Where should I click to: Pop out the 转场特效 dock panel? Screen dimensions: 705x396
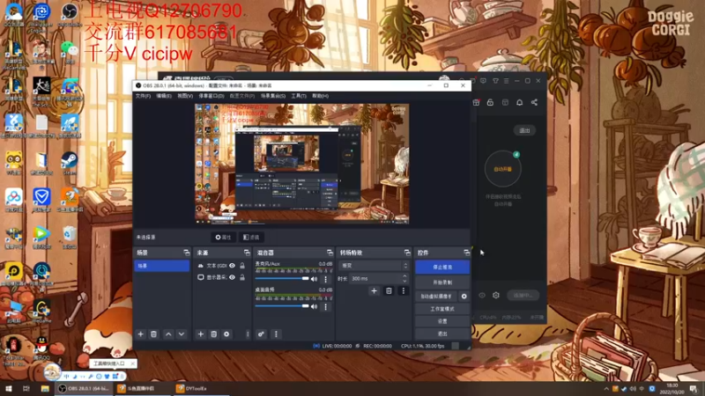[x=407, y=253]
